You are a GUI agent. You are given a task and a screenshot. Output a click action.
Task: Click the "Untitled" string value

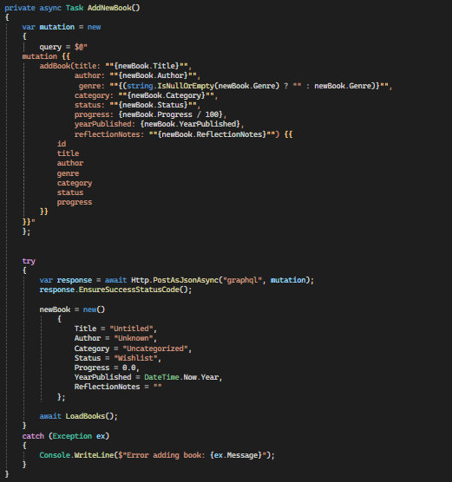click(131, 329)
